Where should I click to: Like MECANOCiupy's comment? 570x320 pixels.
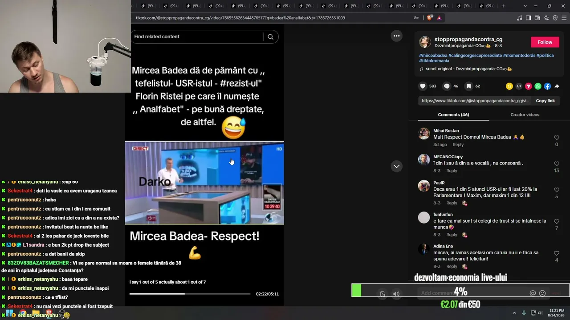point(557,164)
